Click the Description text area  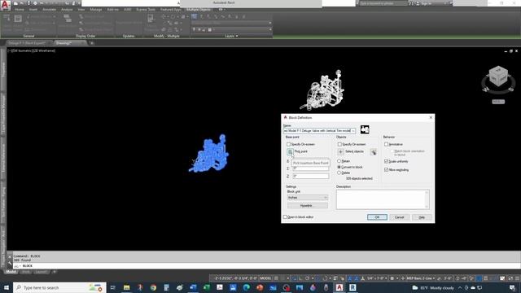point(381,199)
